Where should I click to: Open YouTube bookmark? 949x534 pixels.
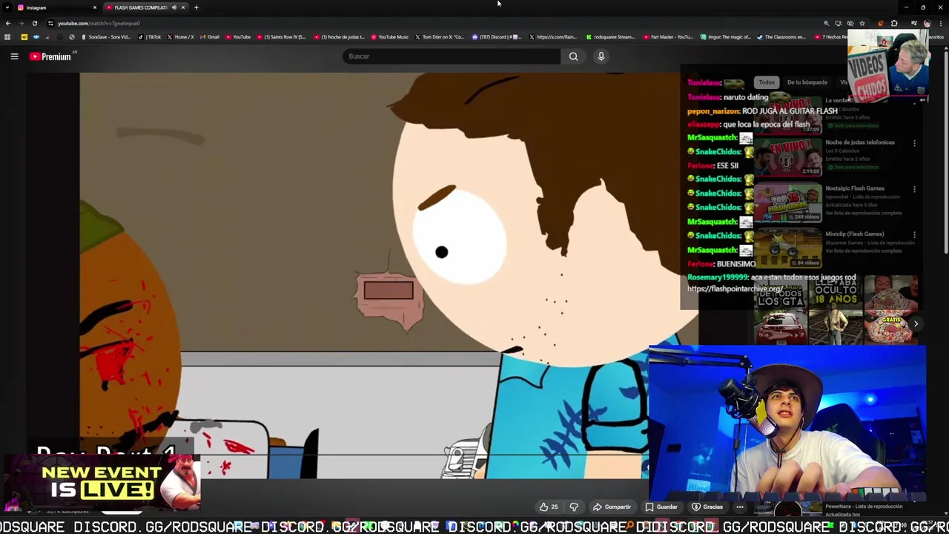(238, 37)
